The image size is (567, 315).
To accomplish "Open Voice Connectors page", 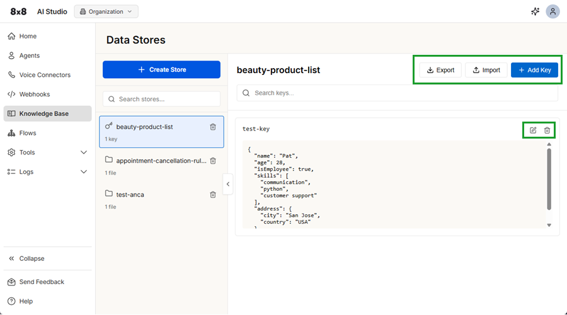I will tap(47, 75).
